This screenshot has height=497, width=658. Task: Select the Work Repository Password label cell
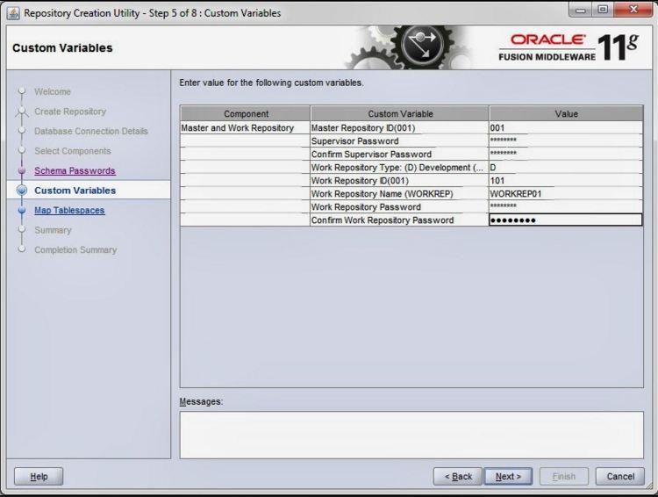399,206
